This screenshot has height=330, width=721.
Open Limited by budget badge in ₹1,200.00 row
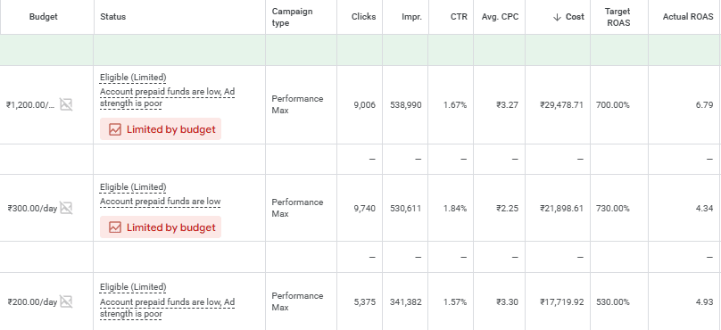coord(161,129)
